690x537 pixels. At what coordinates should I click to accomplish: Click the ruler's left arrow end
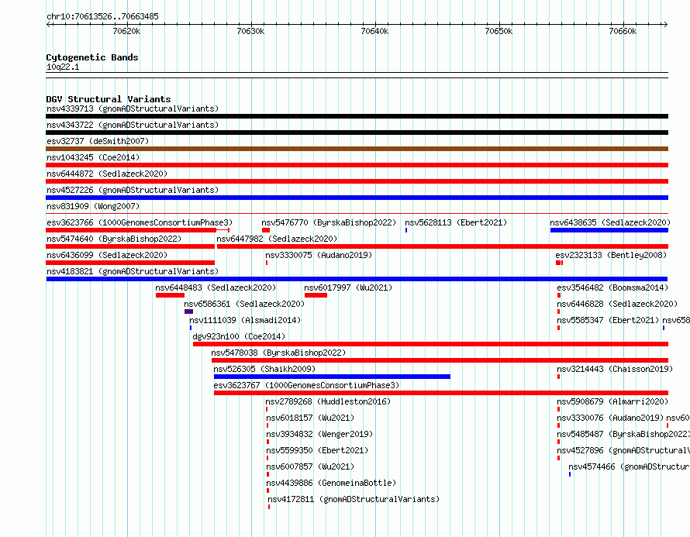48,24
